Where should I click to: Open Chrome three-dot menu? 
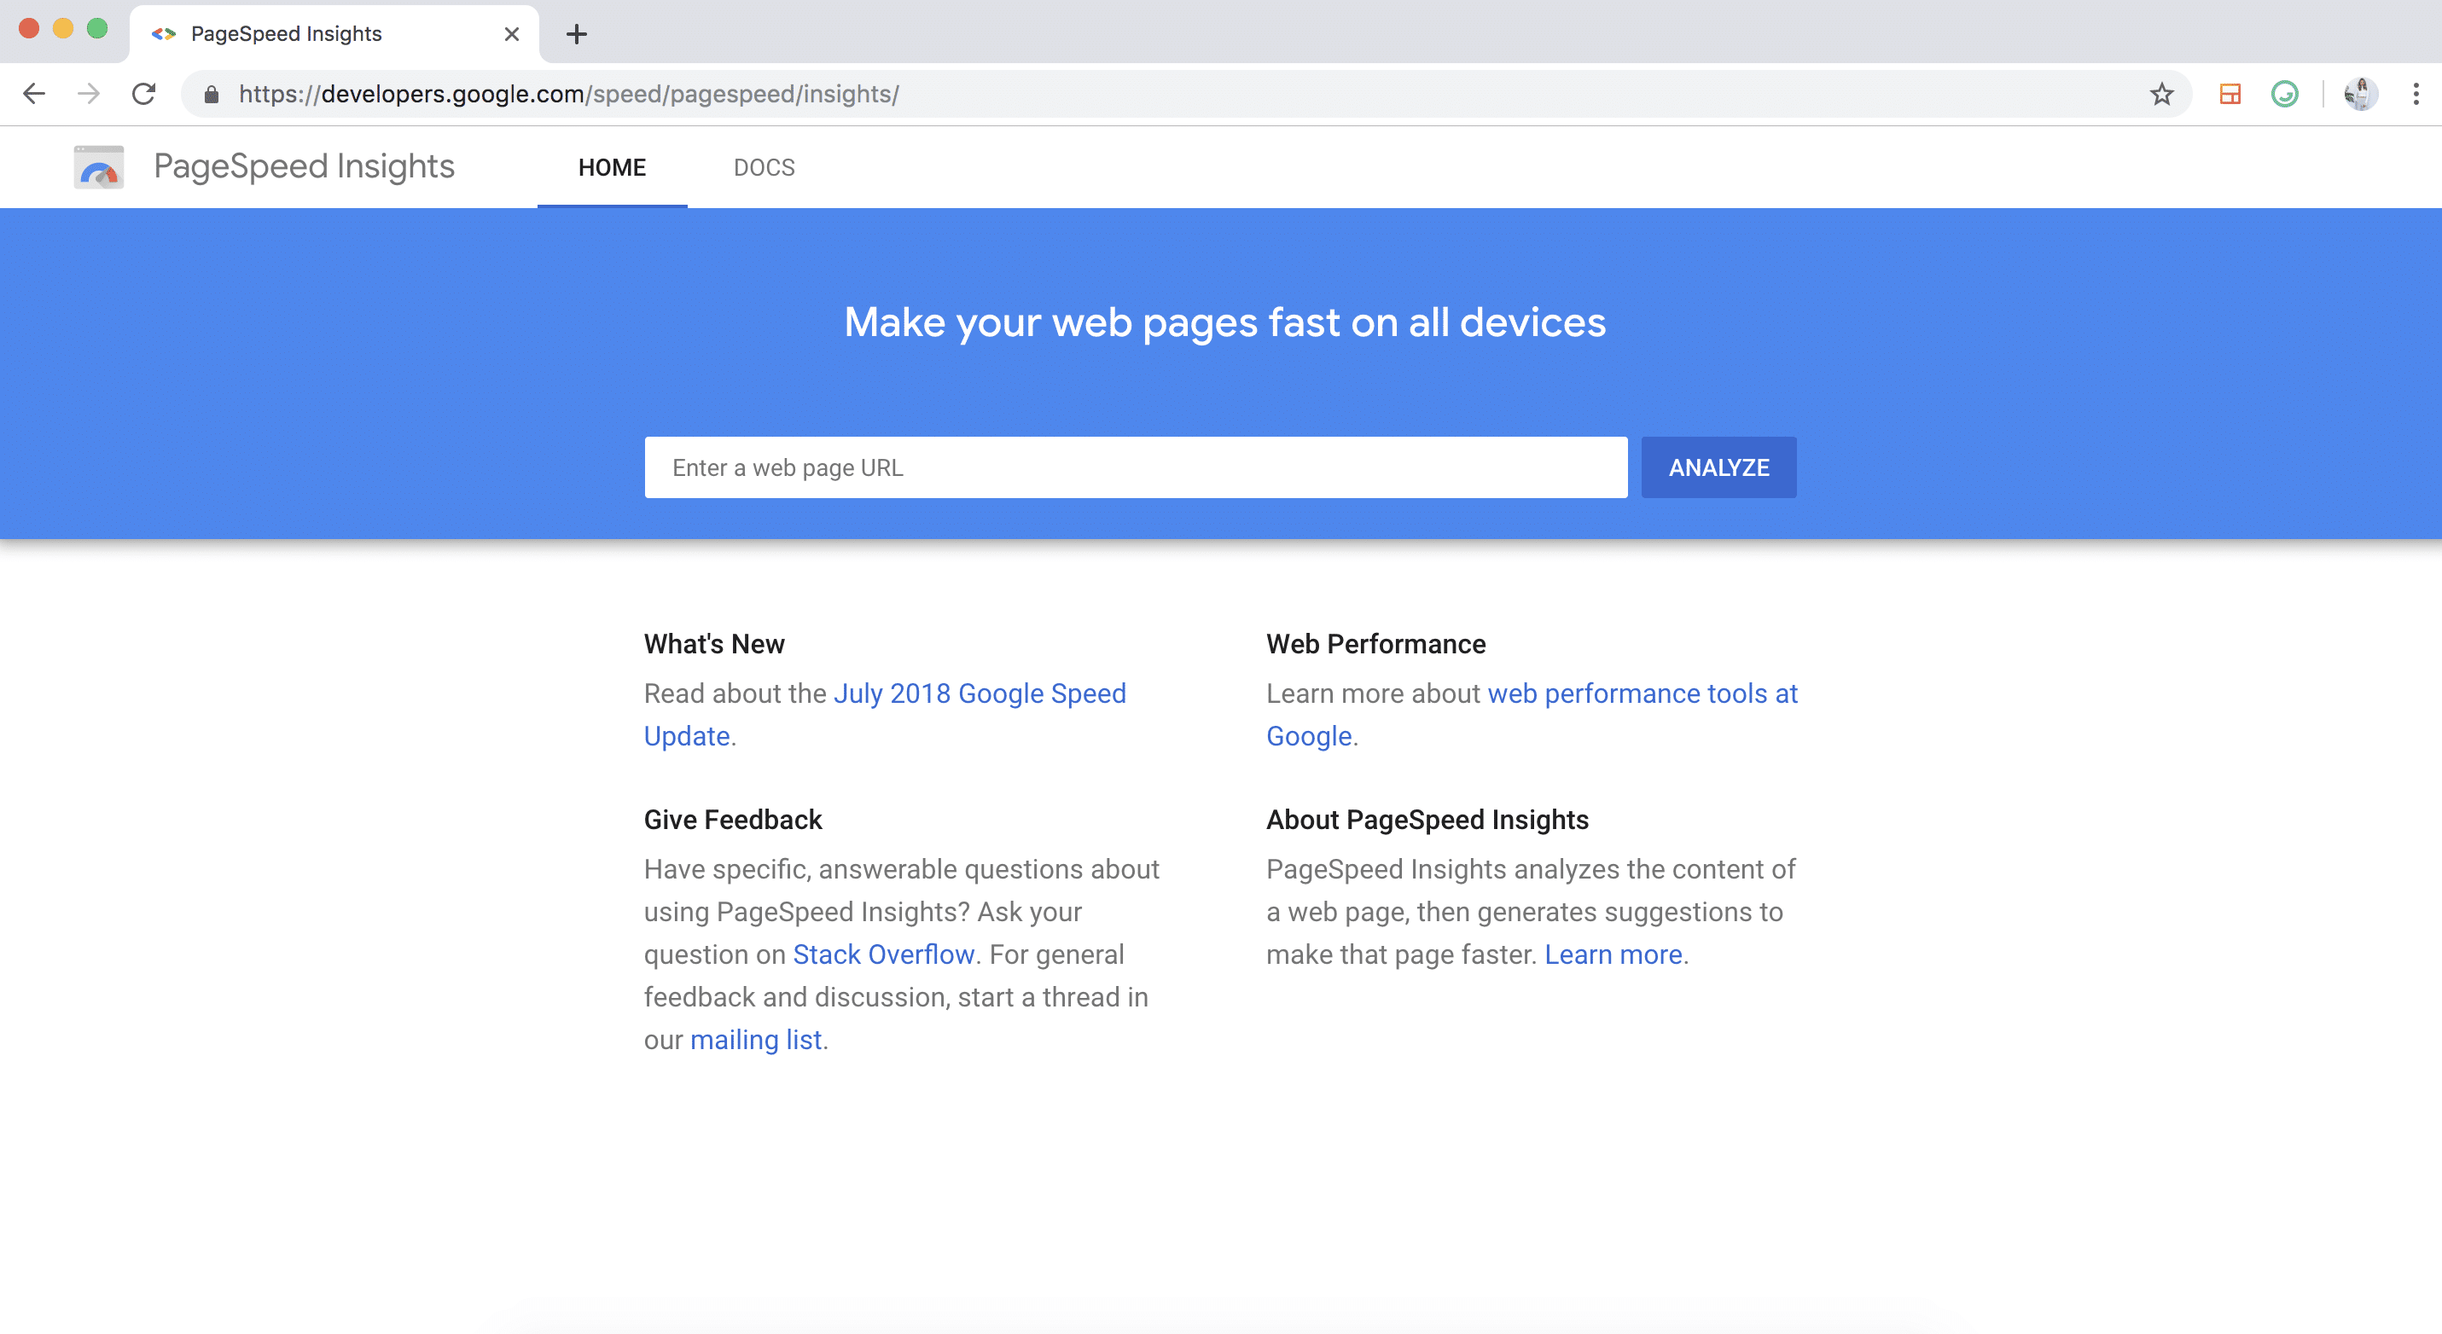tap(2416, 94)
